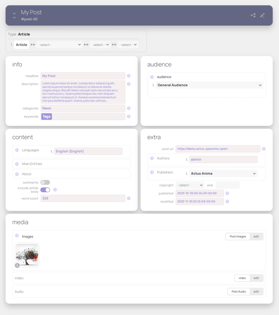279x315 pixels.
Task: Show help for the word count field
Action: click(x=129, y=198)
